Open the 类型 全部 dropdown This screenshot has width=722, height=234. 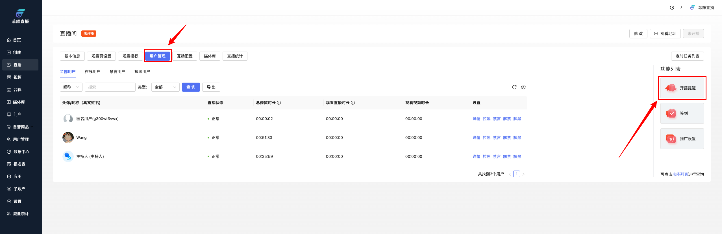pos(165,87)
